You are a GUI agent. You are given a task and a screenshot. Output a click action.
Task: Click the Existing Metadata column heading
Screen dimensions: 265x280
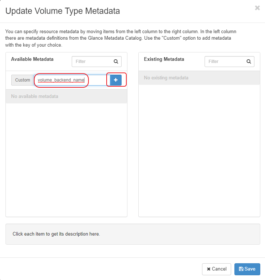click(x=164, y=59)
